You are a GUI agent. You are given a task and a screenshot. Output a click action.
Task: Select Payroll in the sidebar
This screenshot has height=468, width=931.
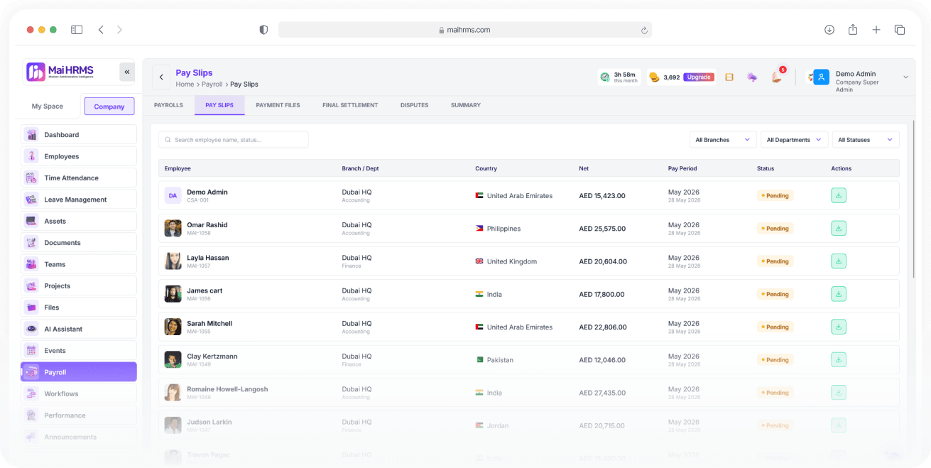tap(79, 372)
